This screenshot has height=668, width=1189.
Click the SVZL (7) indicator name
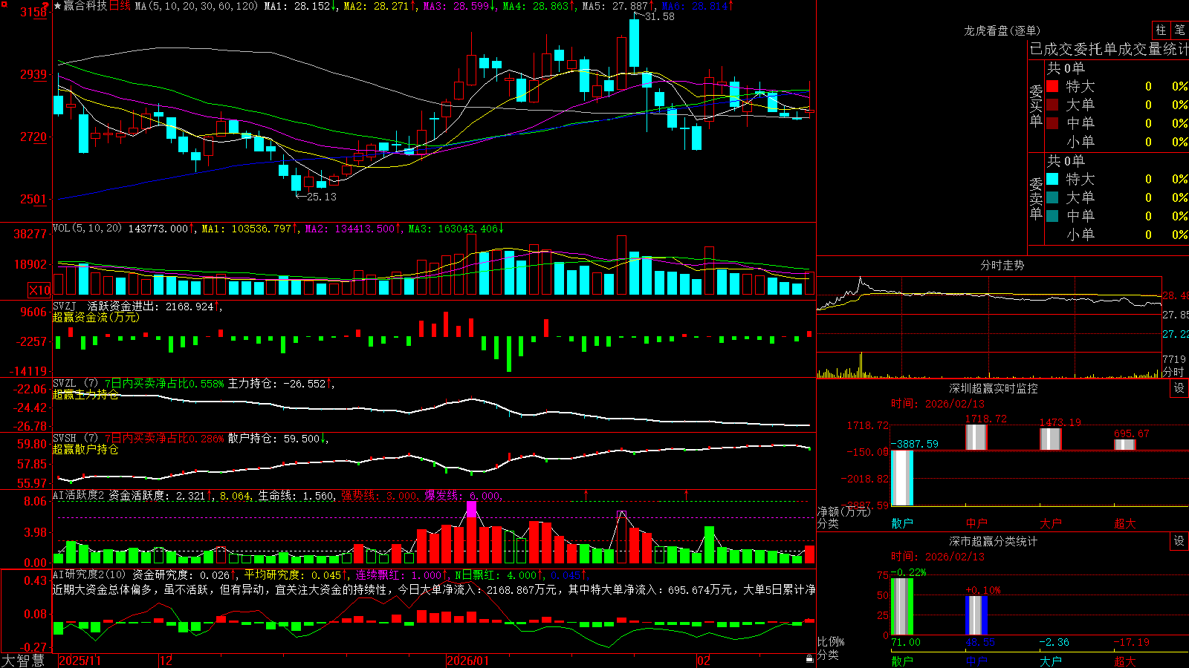coord(75,384)
